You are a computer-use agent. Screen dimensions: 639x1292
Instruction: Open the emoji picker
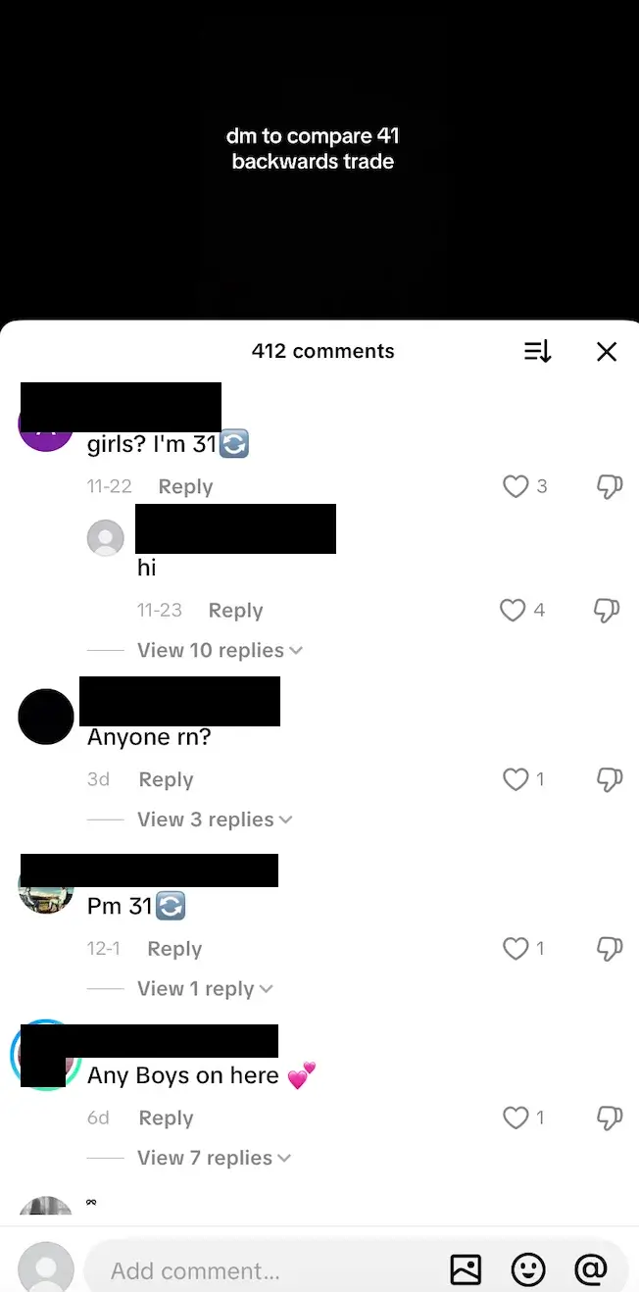click(x=528, y=1270)
